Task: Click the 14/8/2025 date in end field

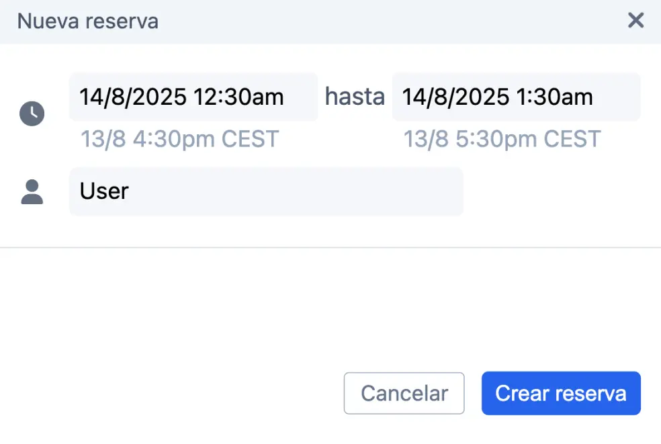Action: (x=455, y=97)
